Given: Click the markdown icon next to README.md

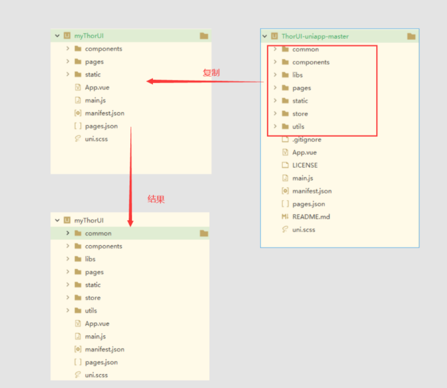Looking at the screenshot, I should pyautogui.click(x=284, y=216).
